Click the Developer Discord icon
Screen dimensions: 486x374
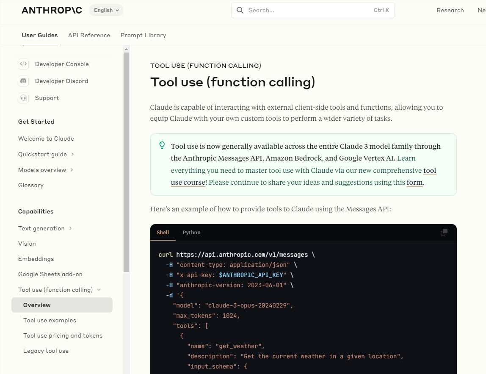(x=23, y=81)
